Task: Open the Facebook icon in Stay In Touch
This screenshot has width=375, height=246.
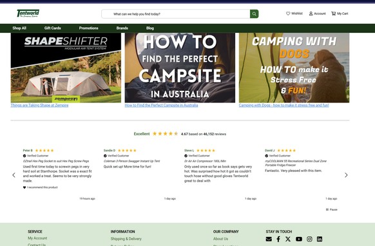Action: pyautogui.click(x=278, y=239)
